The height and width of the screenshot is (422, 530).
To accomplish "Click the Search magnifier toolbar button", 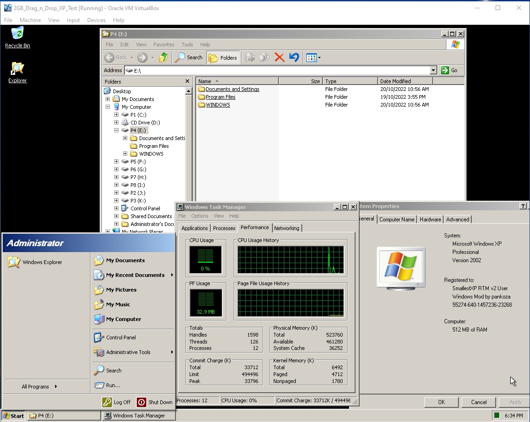I will [189, 57].
